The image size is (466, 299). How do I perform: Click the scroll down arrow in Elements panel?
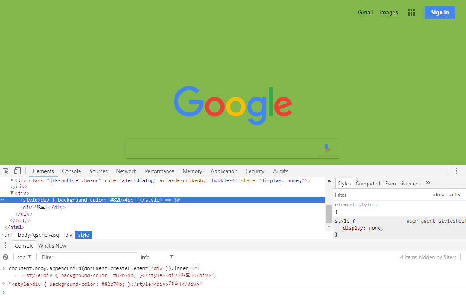pyautogui.click(x=329, y=227)
